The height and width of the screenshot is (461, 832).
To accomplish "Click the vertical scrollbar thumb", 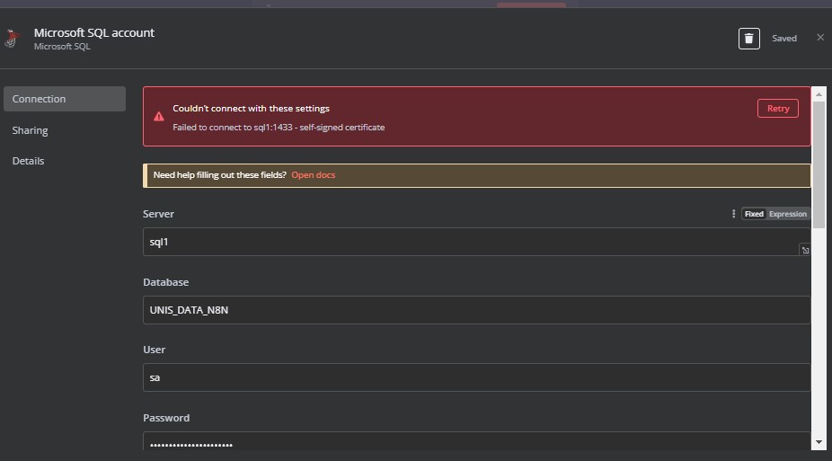I will (819, 165).
